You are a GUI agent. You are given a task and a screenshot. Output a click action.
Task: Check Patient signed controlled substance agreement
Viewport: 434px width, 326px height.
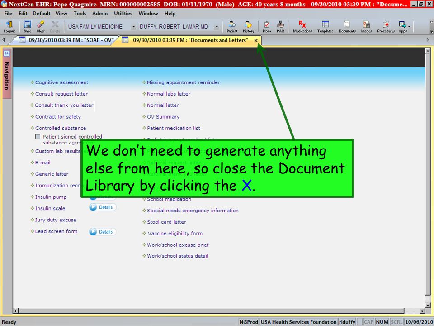(x=38, y=136)
